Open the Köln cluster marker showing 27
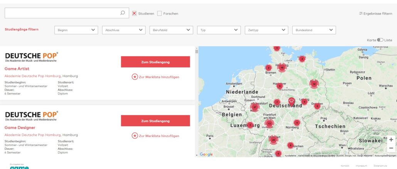This screenshot has width=397, height=169. (x=255, y=107)
